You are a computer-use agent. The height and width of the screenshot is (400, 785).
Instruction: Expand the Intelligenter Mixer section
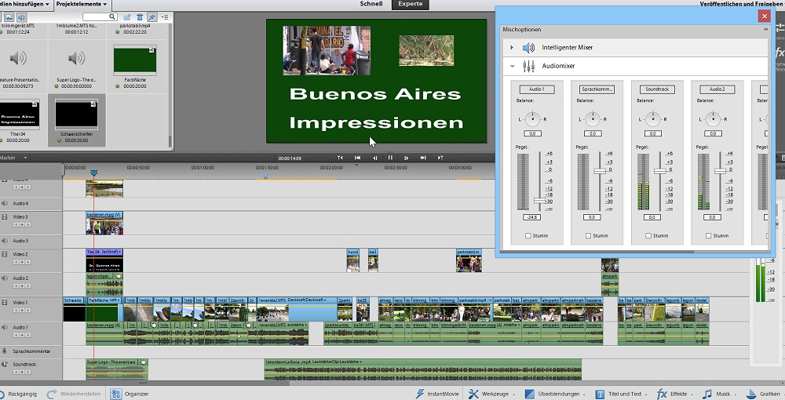[512, 48]
